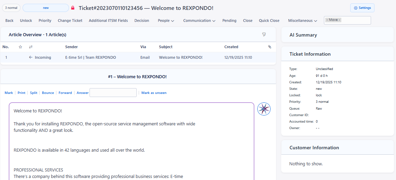The image size is (396, 180).
Task: Sort by Sender column header
Action: (x=71, y=47)
